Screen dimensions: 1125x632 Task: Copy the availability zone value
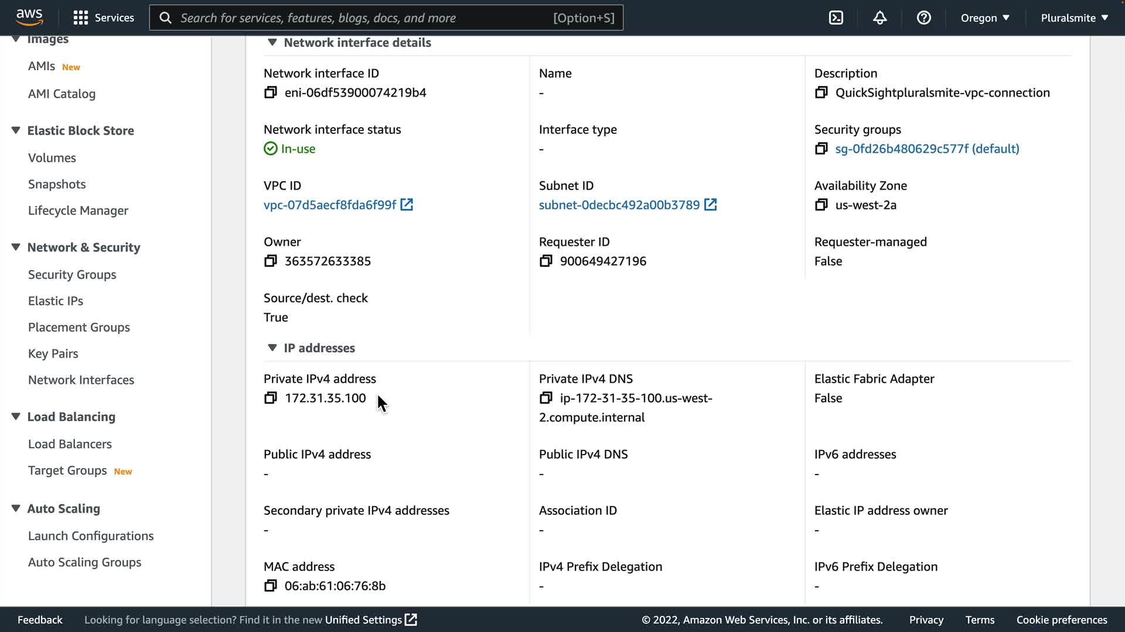821,205
